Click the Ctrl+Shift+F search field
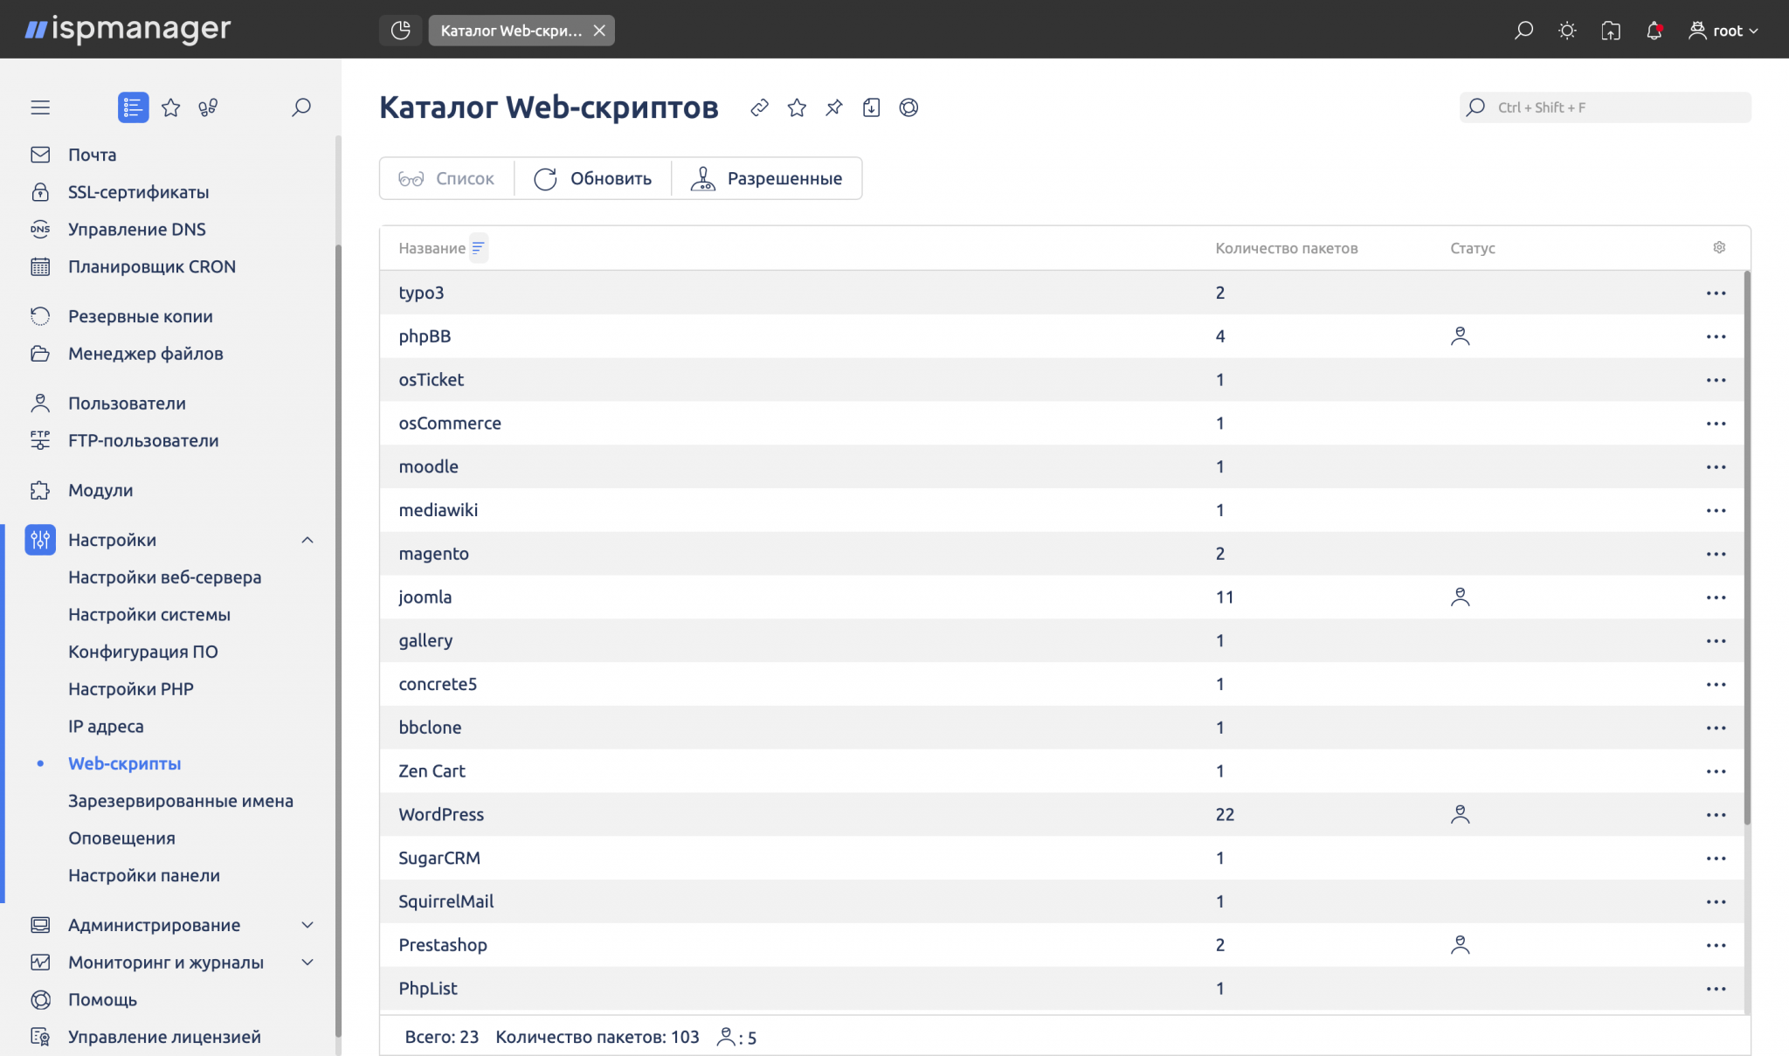1789x1056 pixels. pos(1604,107)
